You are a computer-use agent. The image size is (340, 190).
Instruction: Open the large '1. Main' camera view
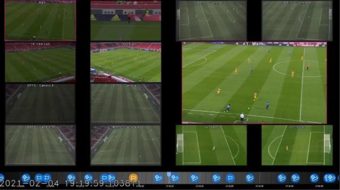254,83
